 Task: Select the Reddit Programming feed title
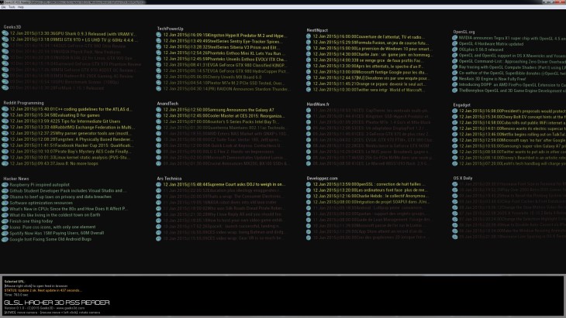[x=23, y=103]
